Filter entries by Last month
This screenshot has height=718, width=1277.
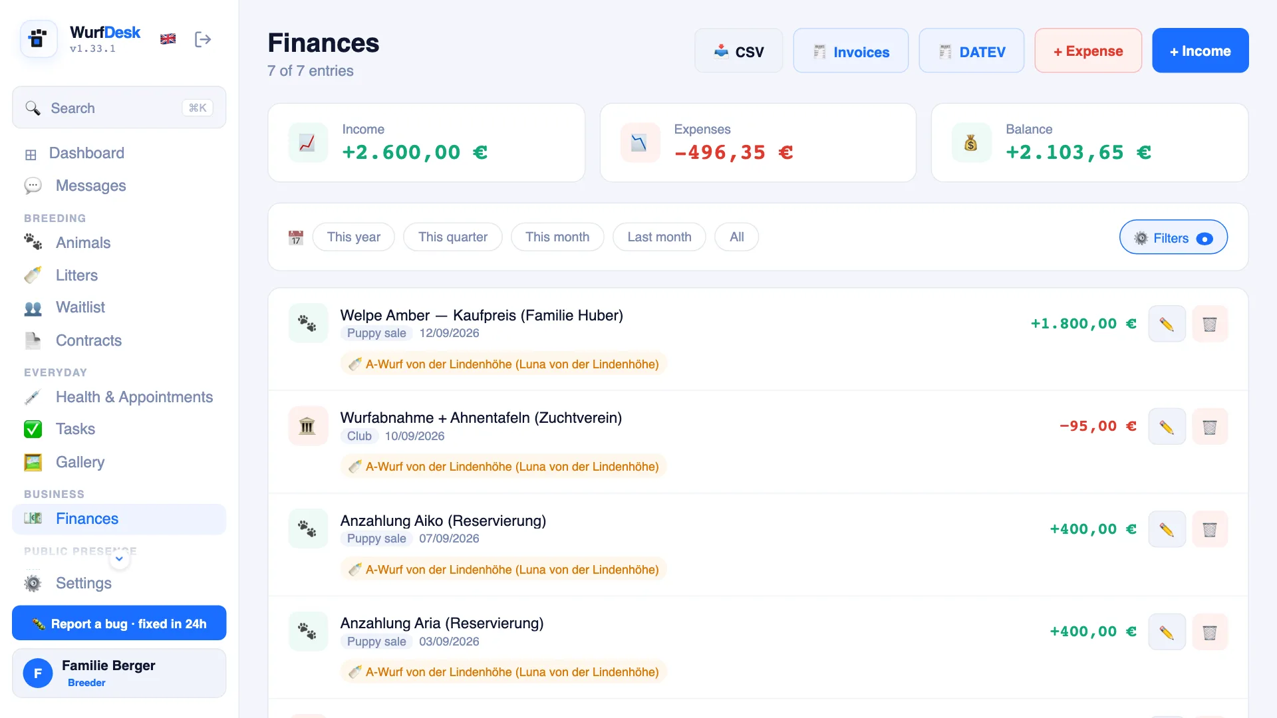pos(659,237)
